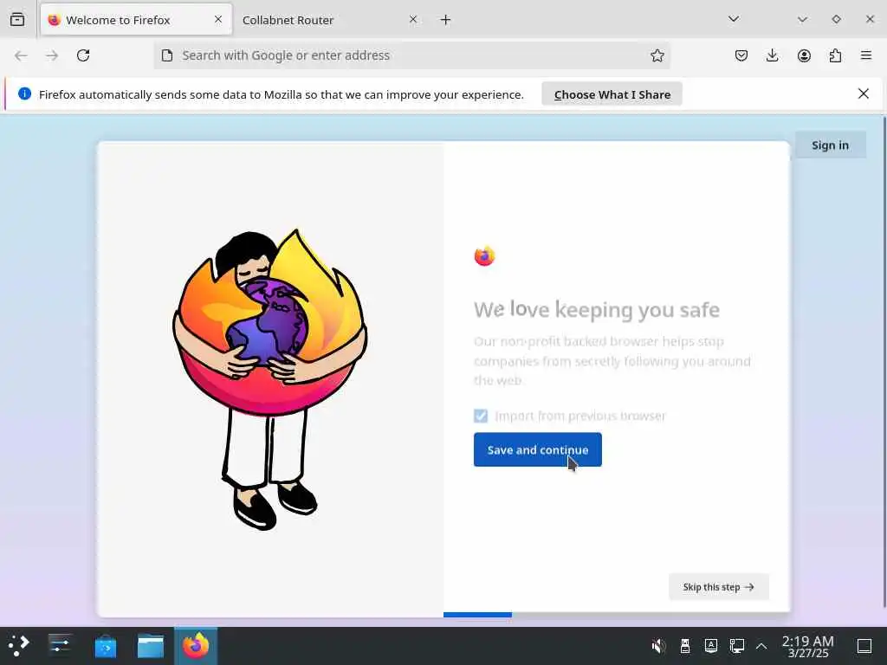
Task: Click Skip this step link
Action: 718,587
